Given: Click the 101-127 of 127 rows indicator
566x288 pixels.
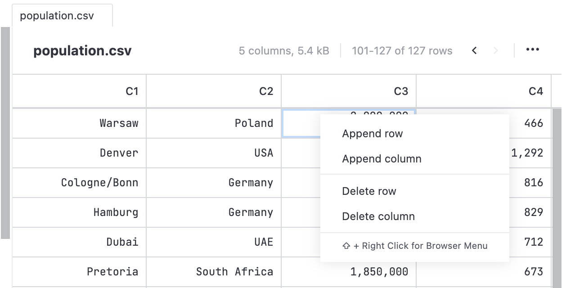Looking at the screenshot, I should (x=402, y=50).
